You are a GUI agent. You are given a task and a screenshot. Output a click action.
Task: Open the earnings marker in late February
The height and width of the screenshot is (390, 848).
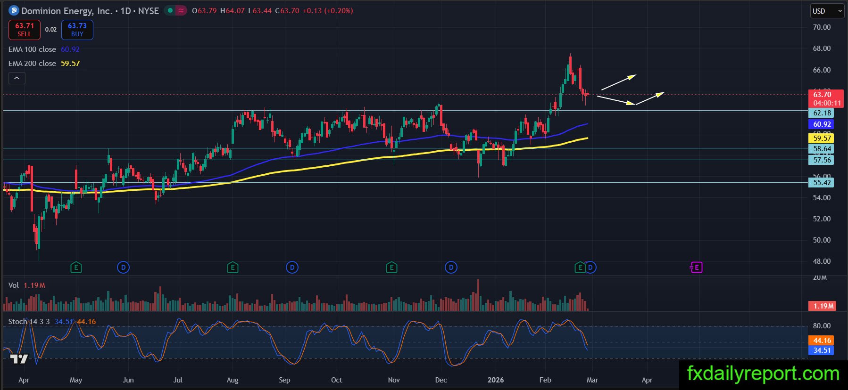[580, 268]
